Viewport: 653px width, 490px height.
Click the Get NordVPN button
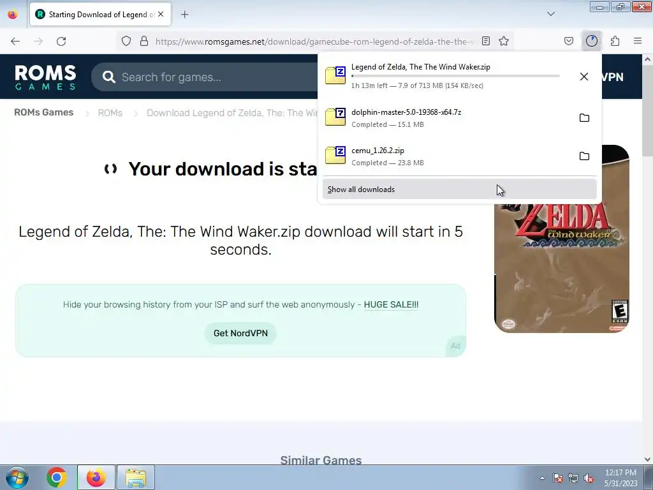(240, 333)
